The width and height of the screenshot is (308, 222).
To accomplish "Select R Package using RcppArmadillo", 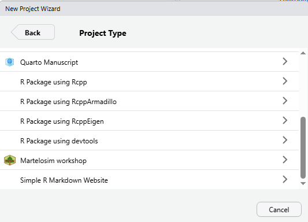I will [149, 101].
